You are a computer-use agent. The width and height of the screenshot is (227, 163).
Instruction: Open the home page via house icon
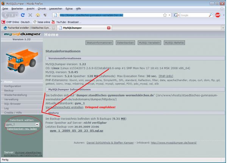(x=38, y=15)
